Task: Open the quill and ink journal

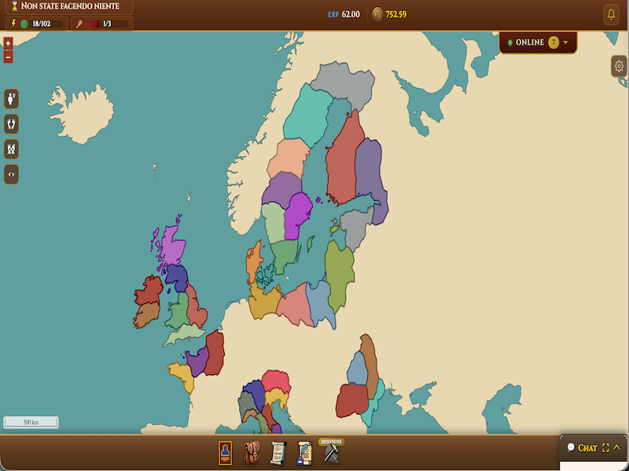Action: click(x=305, y=451)
